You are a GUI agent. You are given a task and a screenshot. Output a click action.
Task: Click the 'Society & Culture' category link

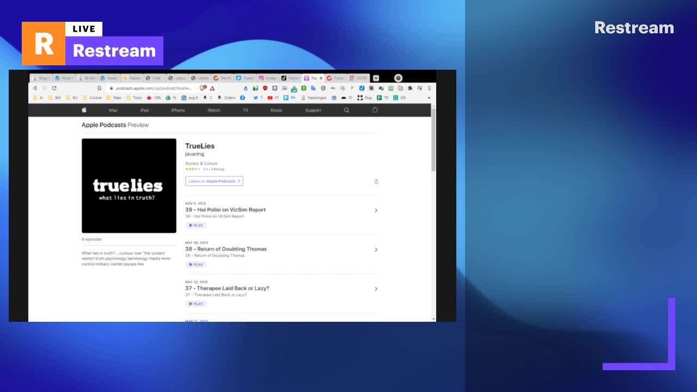201,163
